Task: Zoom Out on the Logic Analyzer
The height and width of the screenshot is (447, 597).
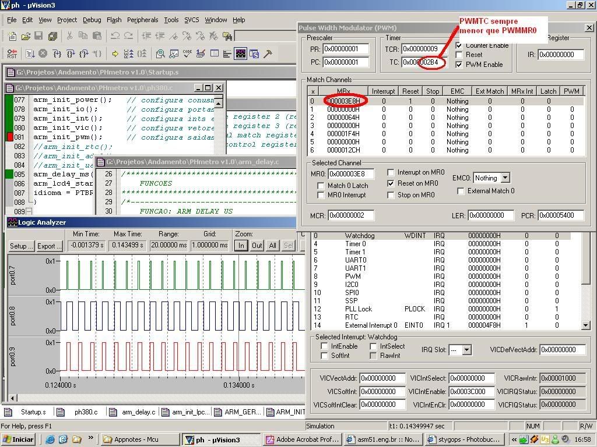Action: (x=257, y=246)
